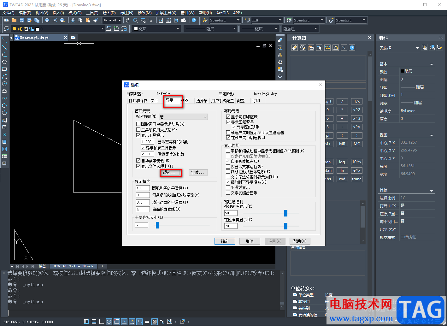Click calculator Get Coordinates icon
Screen dimensions: 447x326
coord(319,48)
